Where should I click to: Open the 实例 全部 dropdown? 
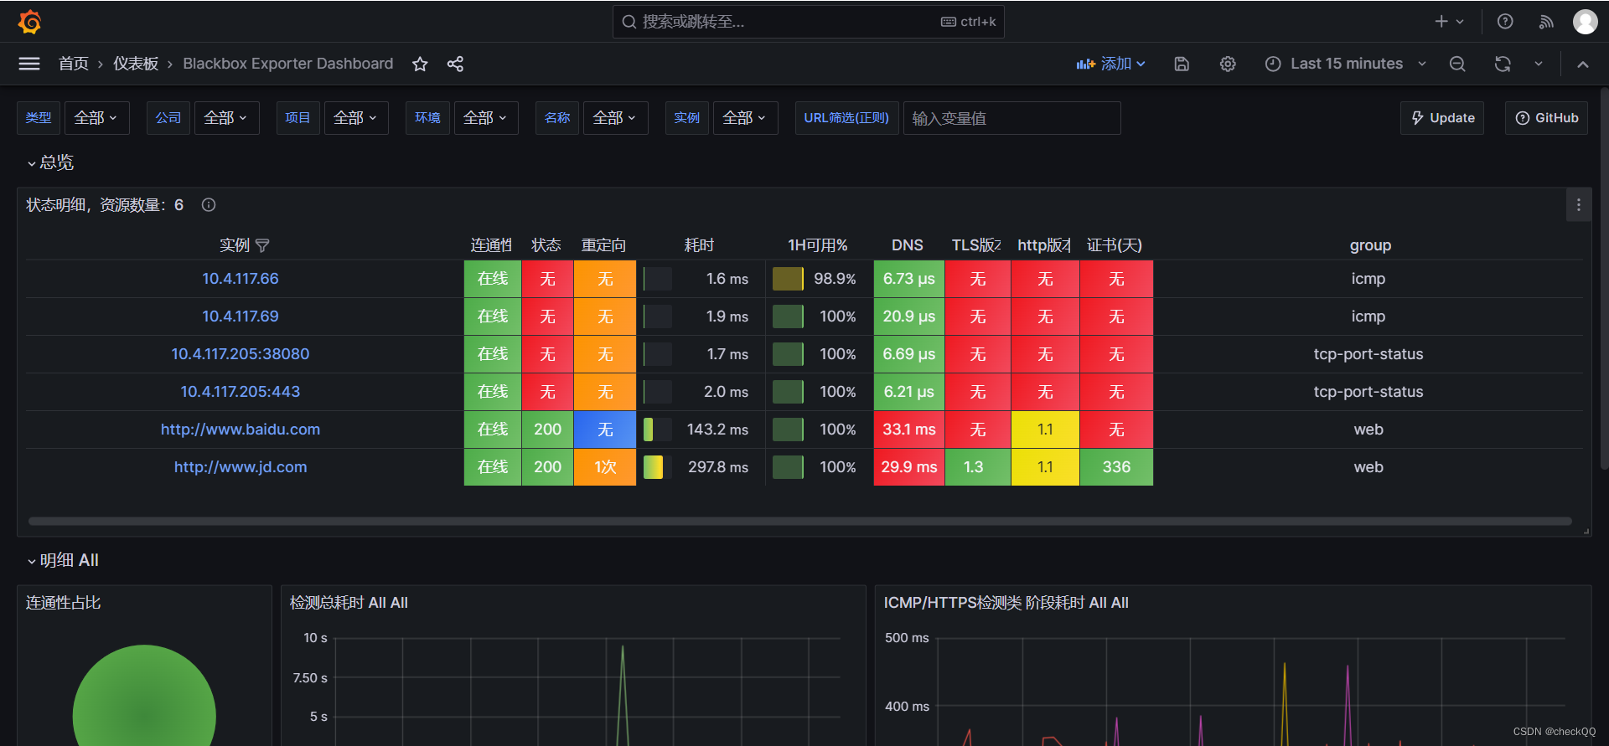click(746, 118)
